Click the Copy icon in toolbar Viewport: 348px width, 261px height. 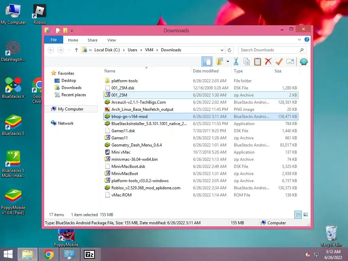[x=247, y=62]
